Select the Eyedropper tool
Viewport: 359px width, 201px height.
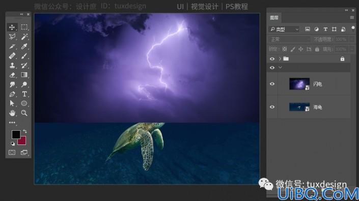24,46
